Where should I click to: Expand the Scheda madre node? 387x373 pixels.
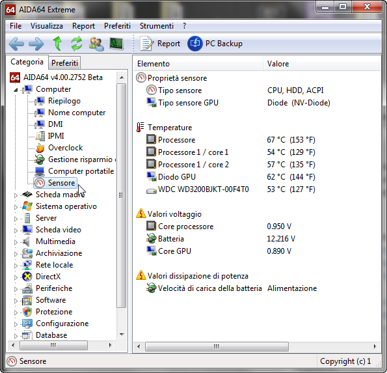point(16,195)
